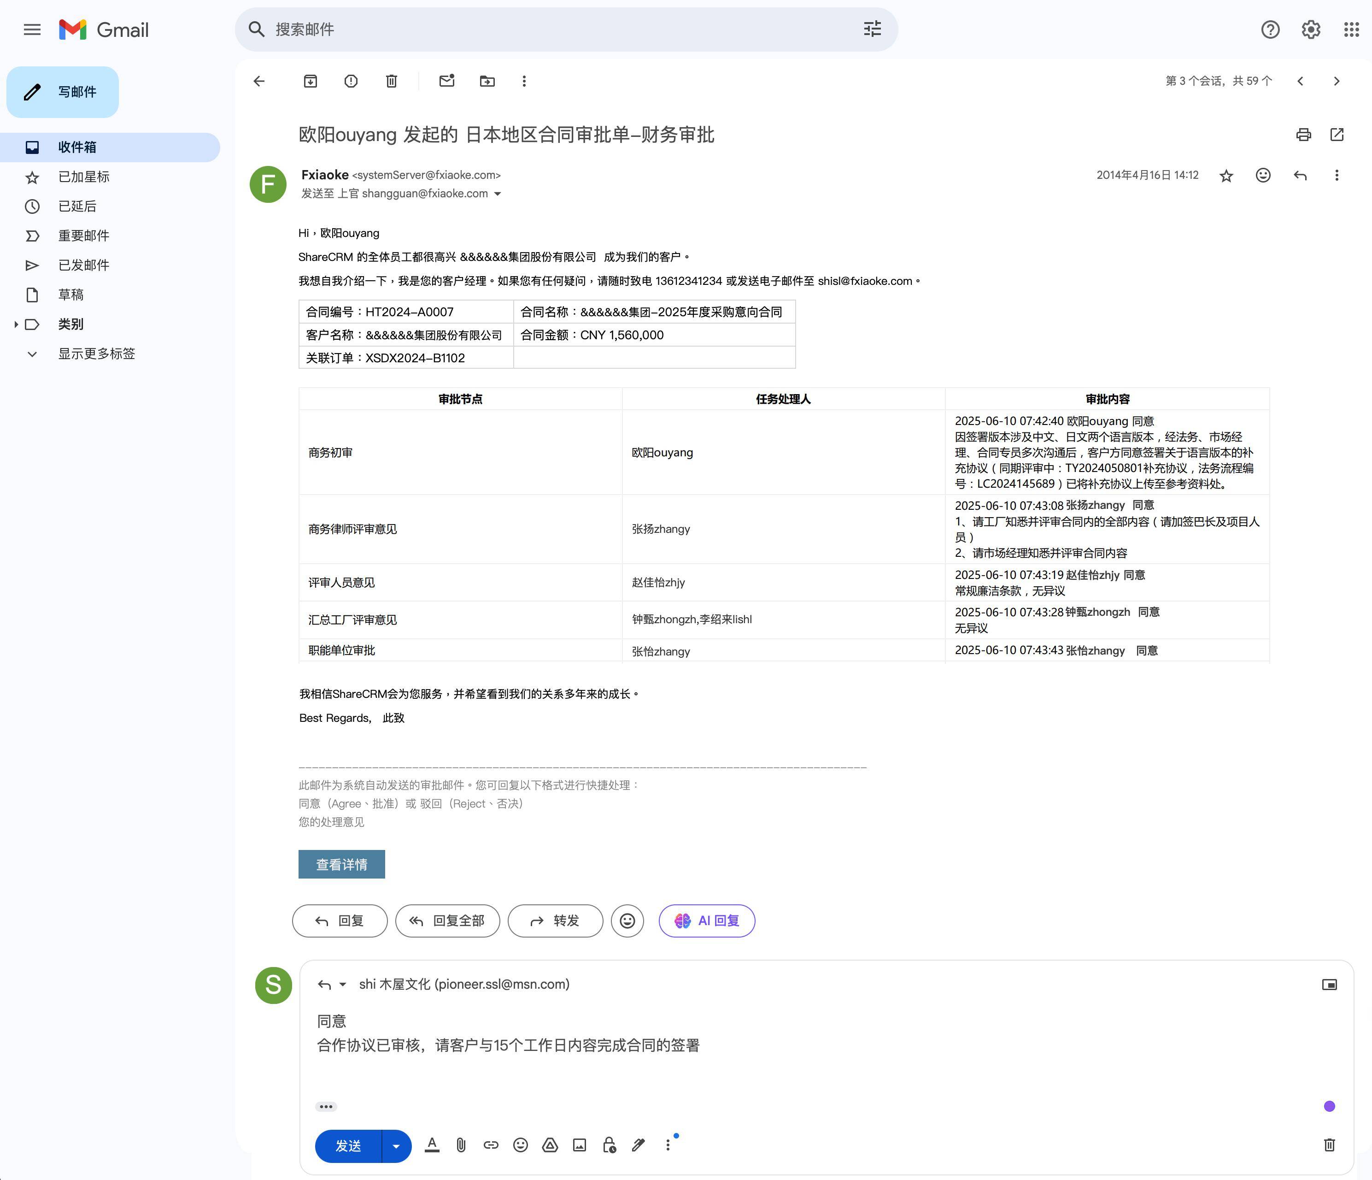Print the email
This screenshot has height=1180, width=1372.
click(x=1303, y=135)
